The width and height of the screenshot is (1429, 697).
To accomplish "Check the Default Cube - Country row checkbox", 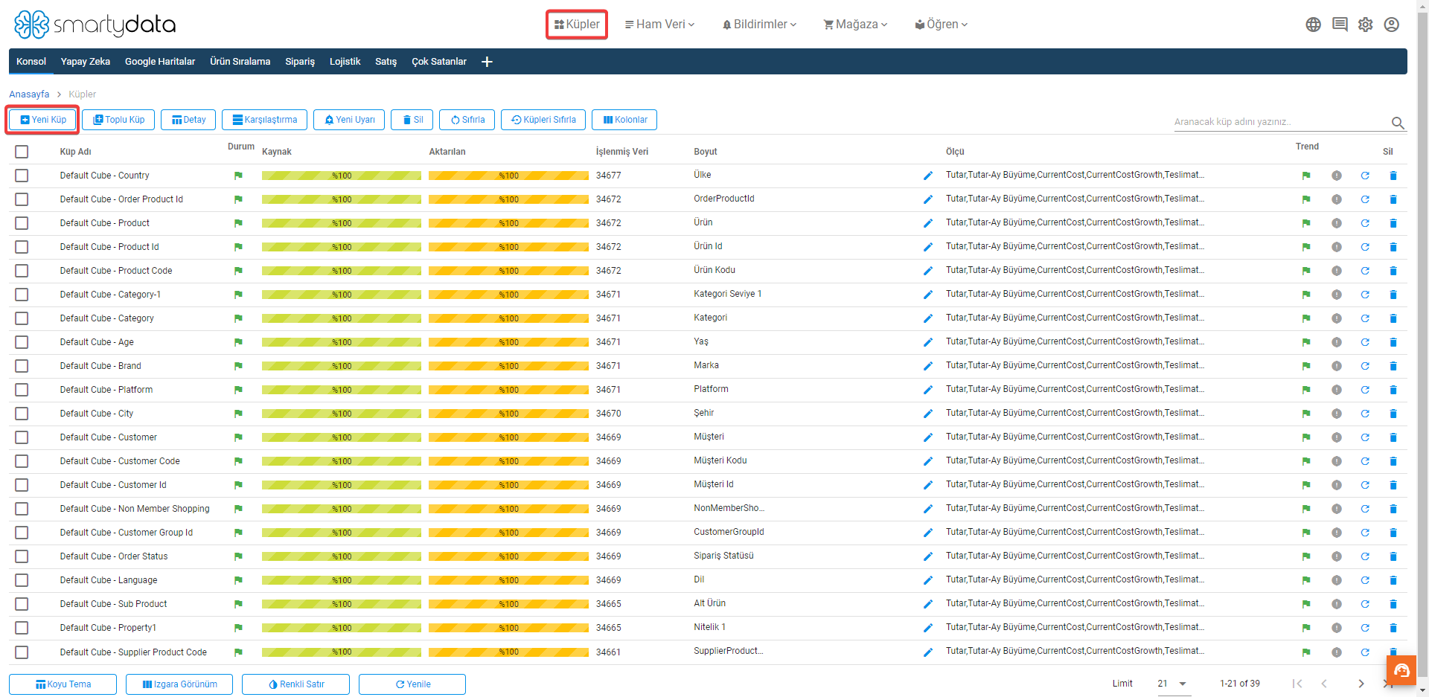I will tap(22, 176).
